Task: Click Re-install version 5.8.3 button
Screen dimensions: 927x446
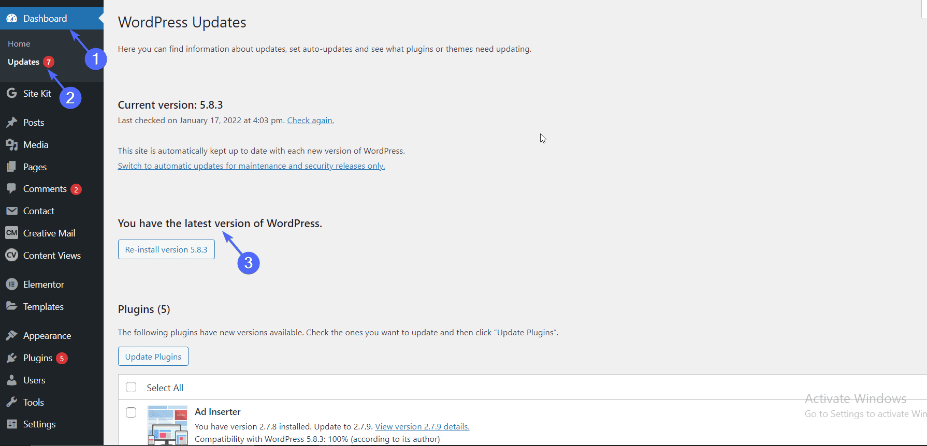Action: coord(166,249)
